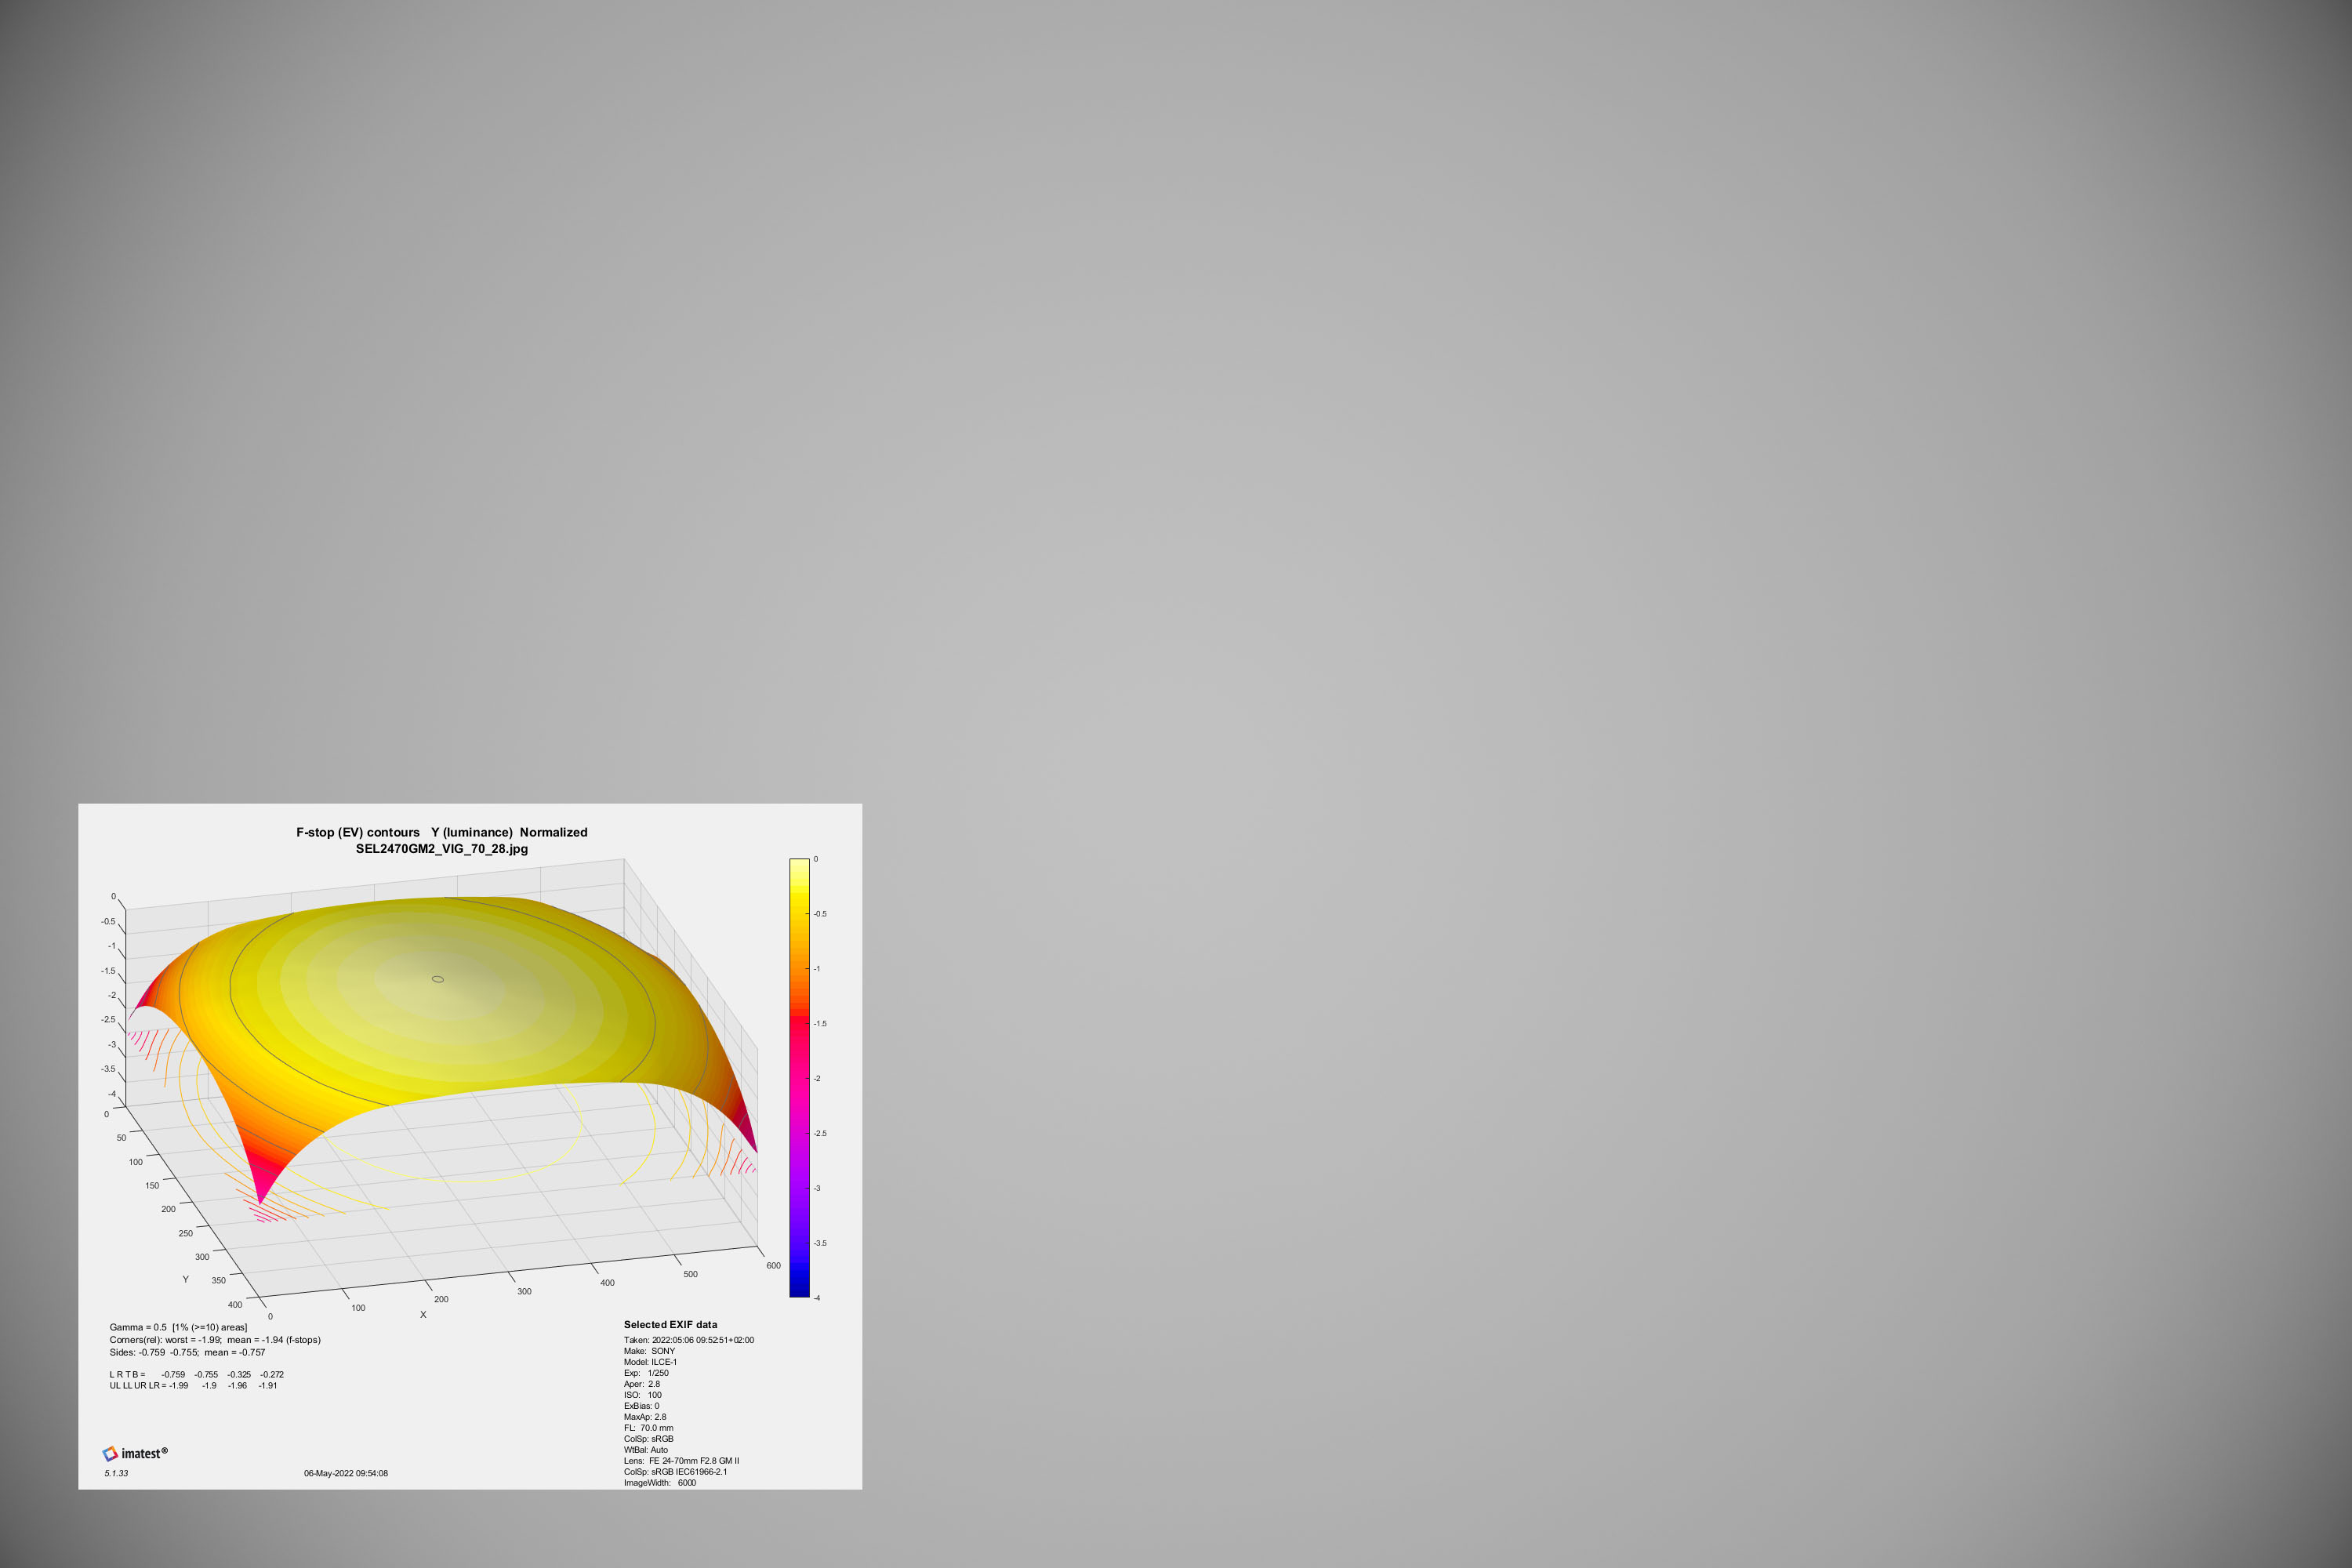Click the imatest logo icon

[110, 1453]
